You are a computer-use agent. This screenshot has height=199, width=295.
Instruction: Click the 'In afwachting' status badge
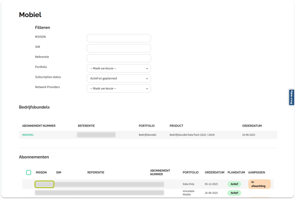(x=259, y=184)
